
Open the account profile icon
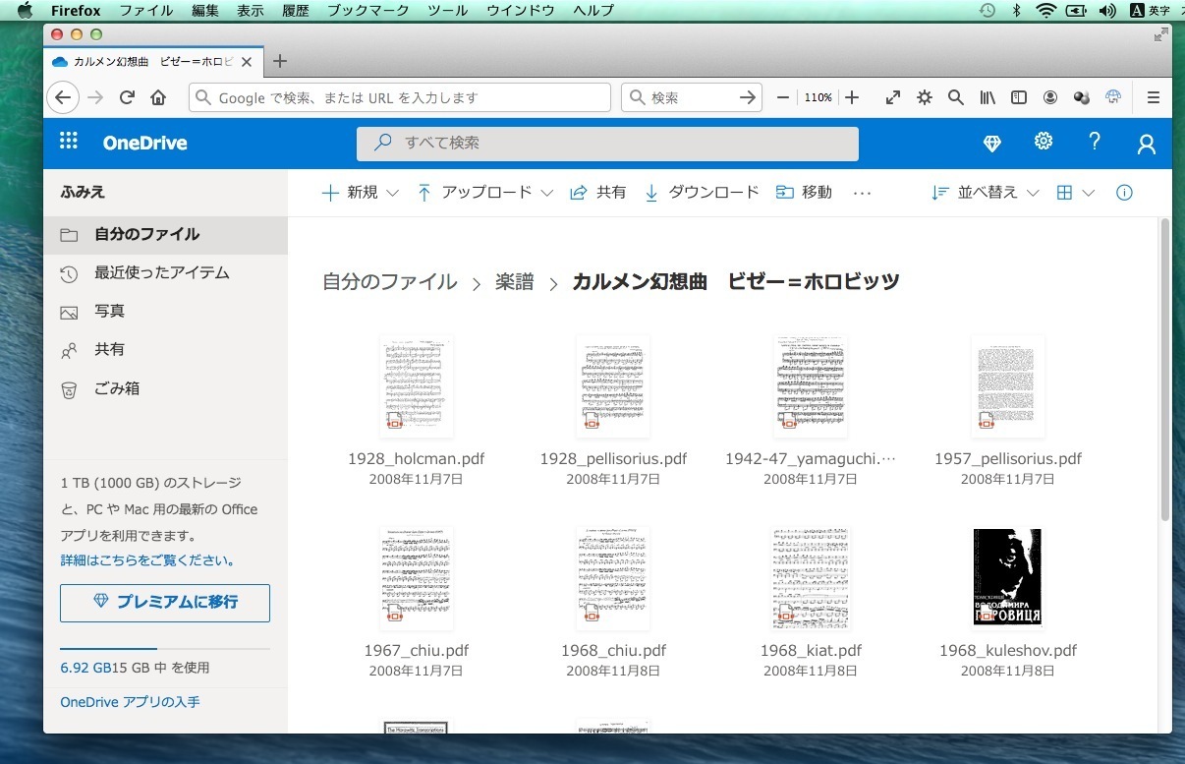(x=1146, y=145)
